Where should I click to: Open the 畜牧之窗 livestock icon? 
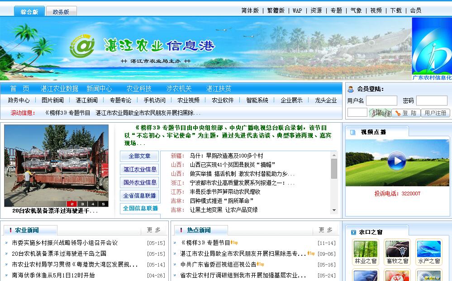click(397, 252)
